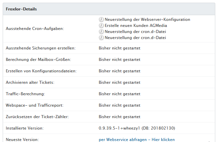Image resolution: width=224 pixels, height=142 pixels.
Task: Click status value of Archivieren alter Tickets row
Action: click(120, 82)
